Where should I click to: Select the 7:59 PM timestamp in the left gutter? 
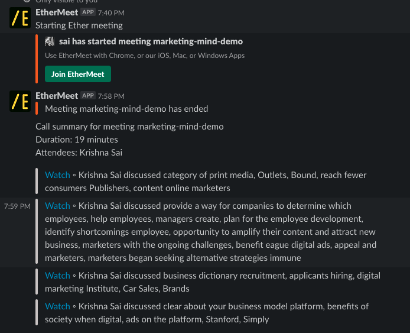click(x=17, y=206)
